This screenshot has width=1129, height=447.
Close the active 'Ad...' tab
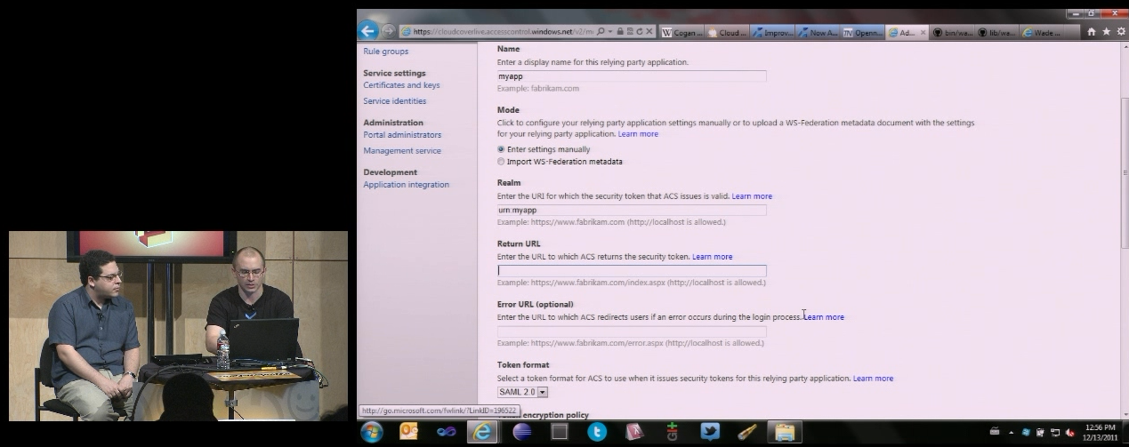click(x=923, y=32)
